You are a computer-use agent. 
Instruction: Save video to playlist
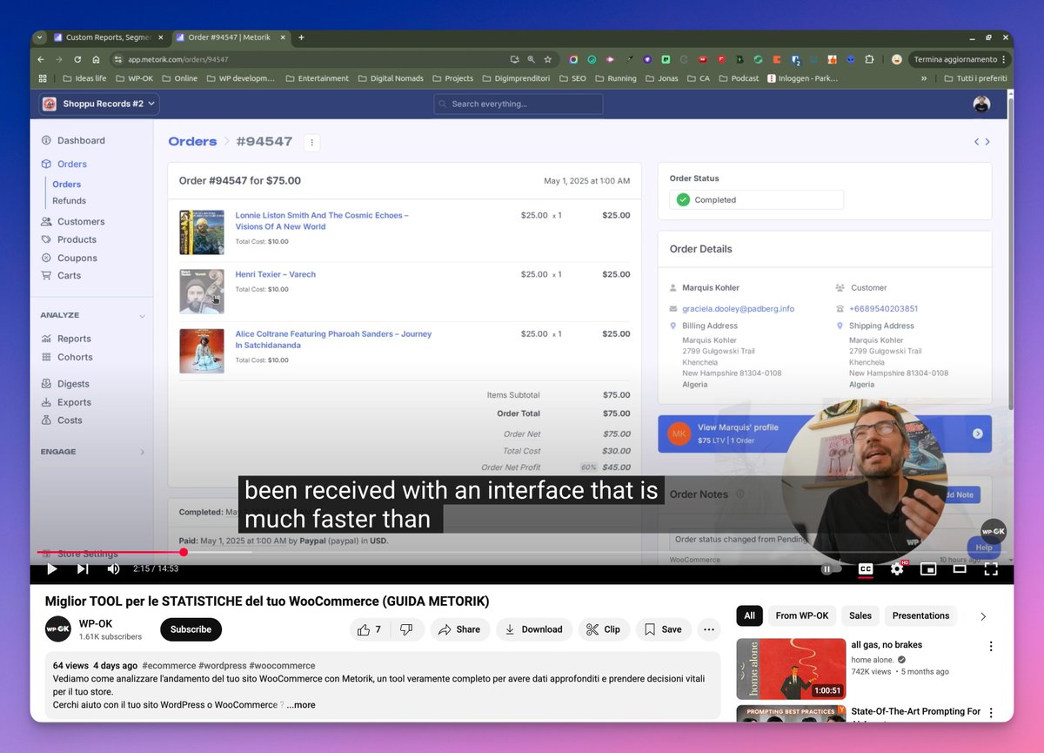pos(663,629)
